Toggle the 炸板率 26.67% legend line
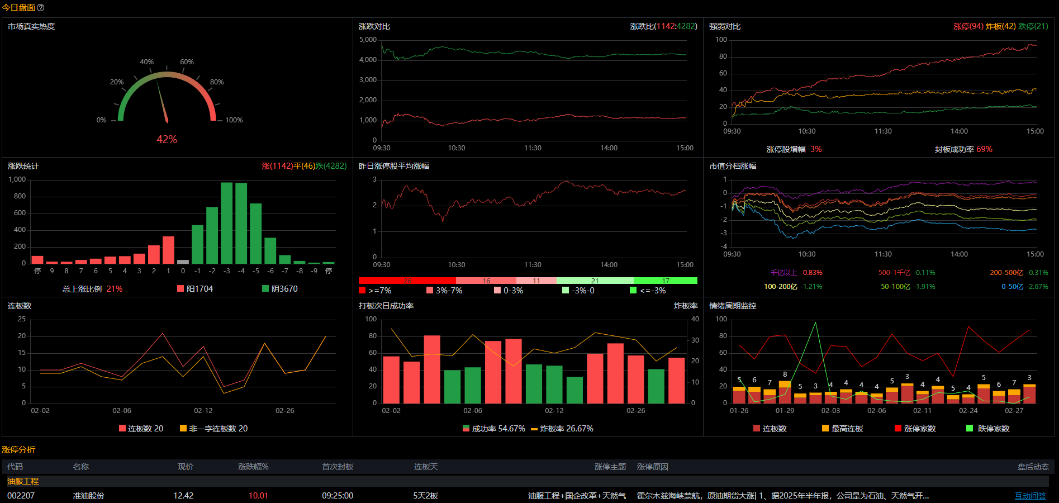 562,429
